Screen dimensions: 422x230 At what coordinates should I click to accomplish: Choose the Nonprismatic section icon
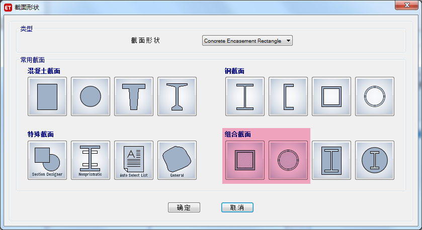pyautogui.click(x=91, y=160)
